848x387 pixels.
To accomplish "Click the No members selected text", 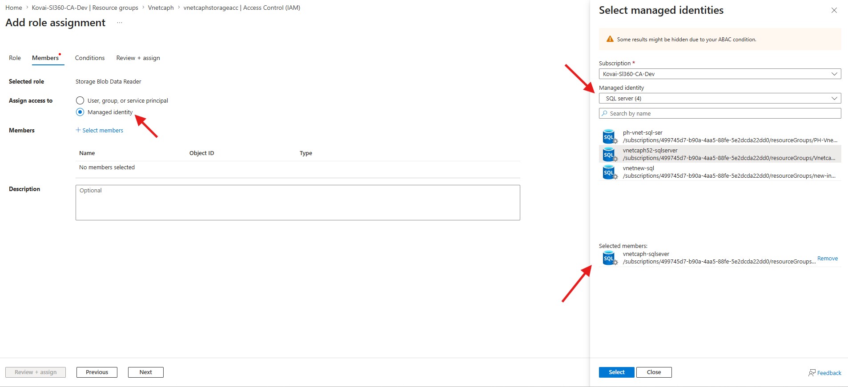I will (107, 167).
